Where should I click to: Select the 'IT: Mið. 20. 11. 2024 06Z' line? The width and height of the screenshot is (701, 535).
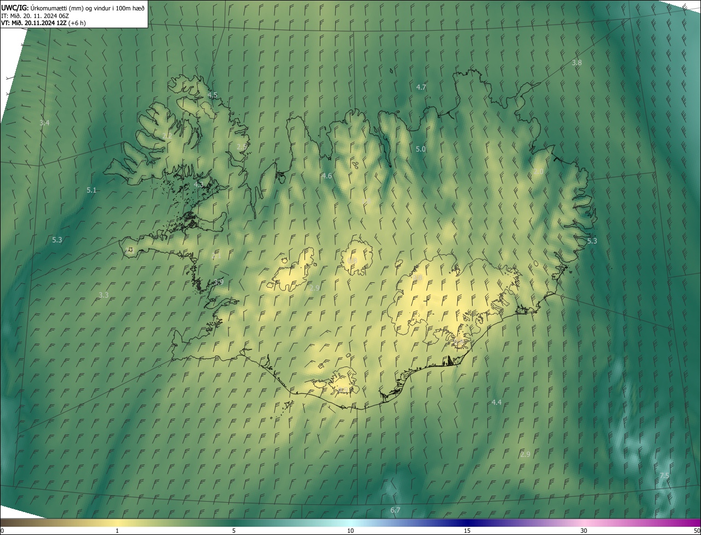(35, 15)
